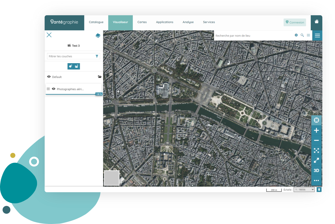335x224 pixels.
Task: Open the Analyse menu item
Action: point(188,22)
